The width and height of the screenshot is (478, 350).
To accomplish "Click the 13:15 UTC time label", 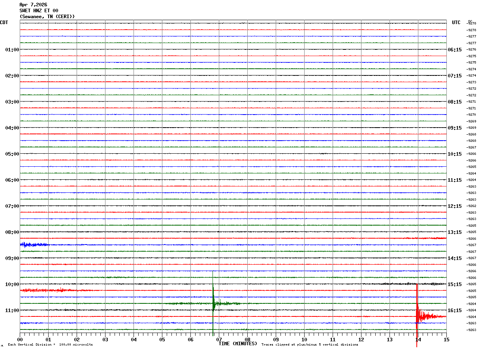I will [x=455, y=232].
